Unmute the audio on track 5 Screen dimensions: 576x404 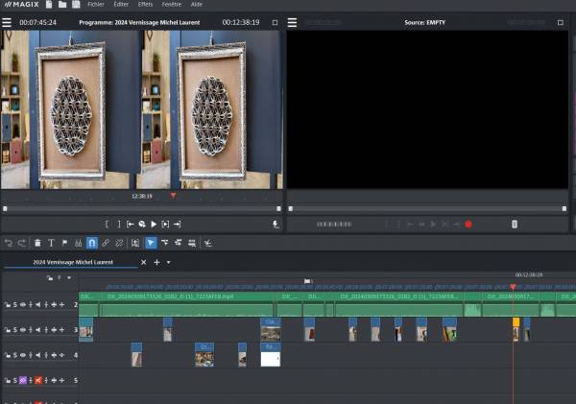pos(38,380)
